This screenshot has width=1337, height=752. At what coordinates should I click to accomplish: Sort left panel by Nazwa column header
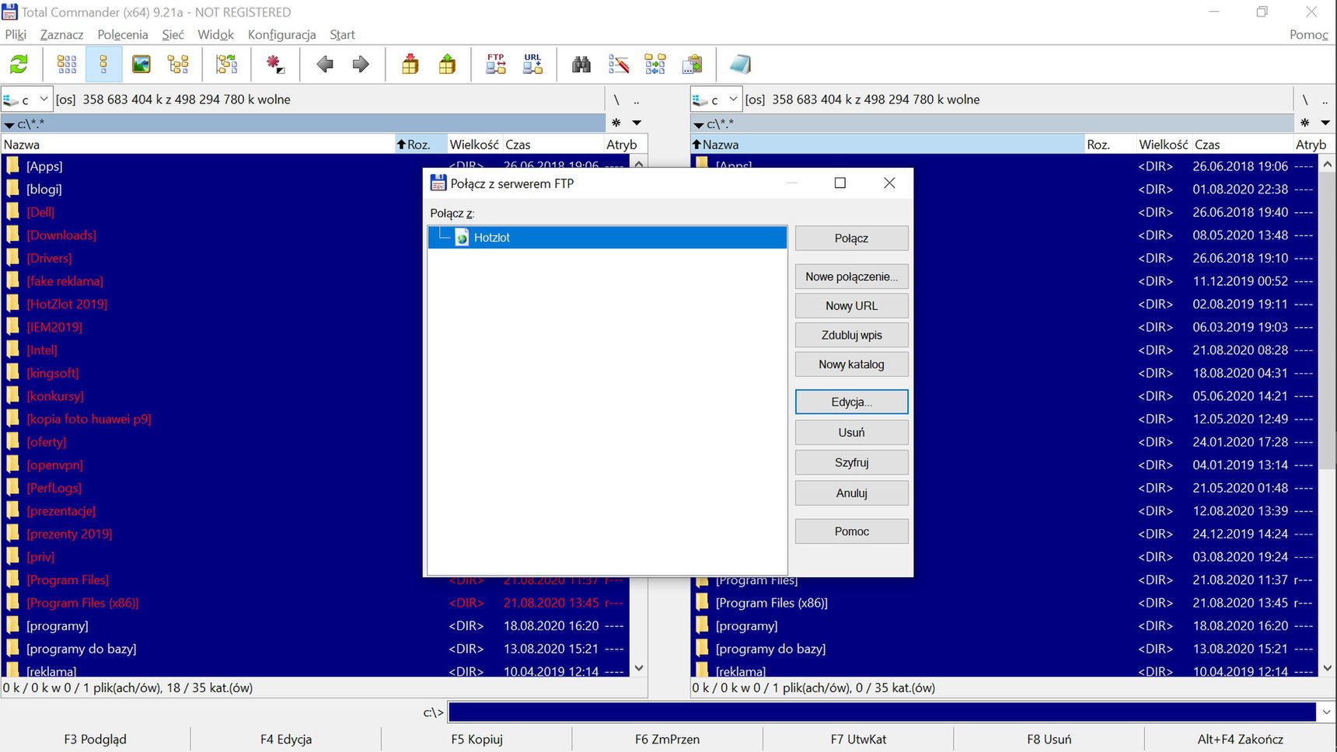[x=198, y=144]
